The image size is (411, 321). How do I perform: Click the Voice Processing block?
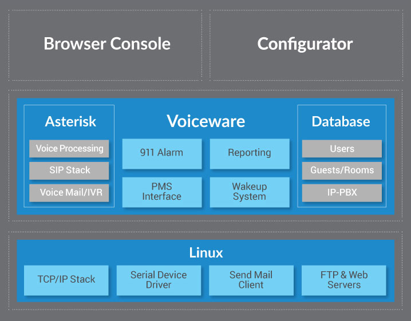tap(69, 149)
